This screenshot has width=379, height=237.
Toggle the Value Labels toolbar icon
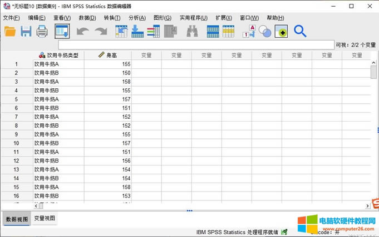(248, 32)
